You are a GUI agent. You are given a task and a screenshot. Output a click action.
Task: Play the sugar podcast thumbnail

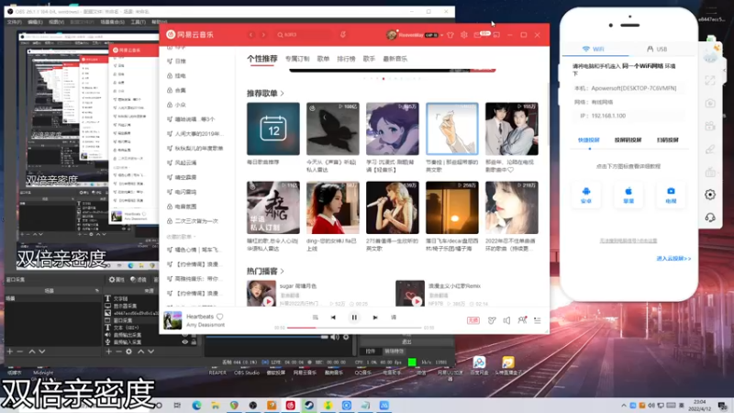[261, 293]
